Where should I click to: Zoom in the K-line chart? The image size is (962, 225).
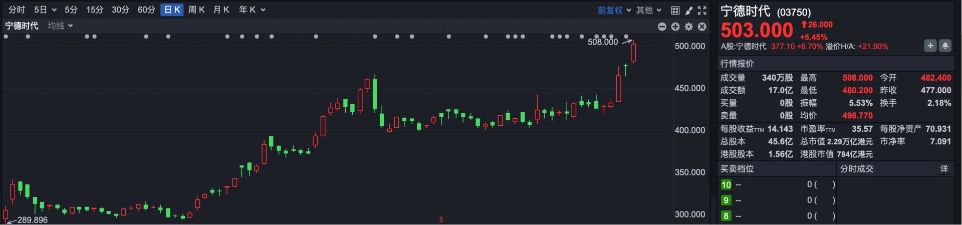pos(675,27)
